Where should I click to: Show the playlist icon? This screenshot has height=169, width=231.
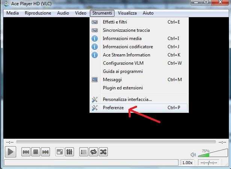pos(84,152)
